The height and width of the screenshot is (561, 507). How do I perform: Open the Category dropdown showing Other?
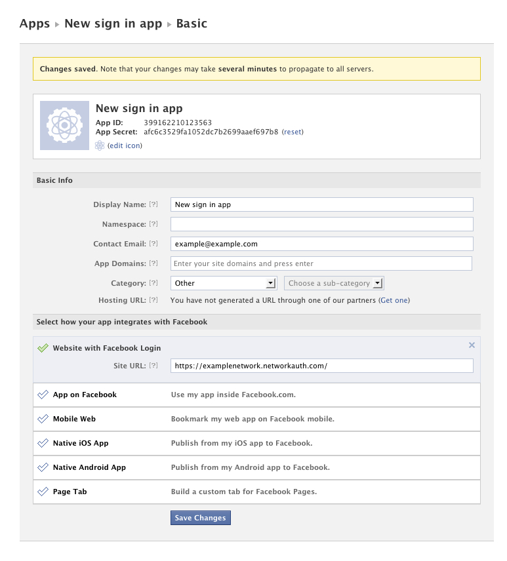223,283
